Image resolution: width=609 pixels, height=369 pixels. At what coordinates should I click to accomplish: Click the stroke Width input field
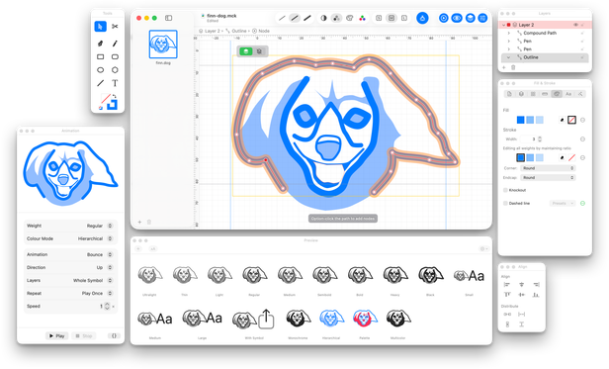click(x=529, y=138)
